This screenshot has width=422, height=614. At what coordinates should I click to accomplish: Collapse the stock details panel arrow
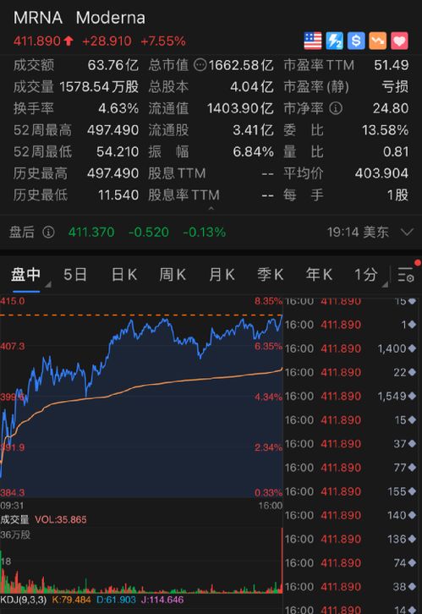(x=211, y=209)
